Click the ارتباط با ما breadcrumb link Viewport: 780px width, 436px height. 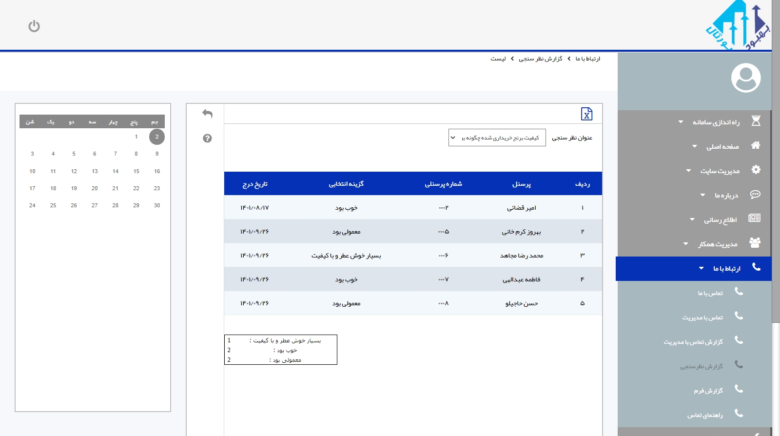tap(587, 59)
